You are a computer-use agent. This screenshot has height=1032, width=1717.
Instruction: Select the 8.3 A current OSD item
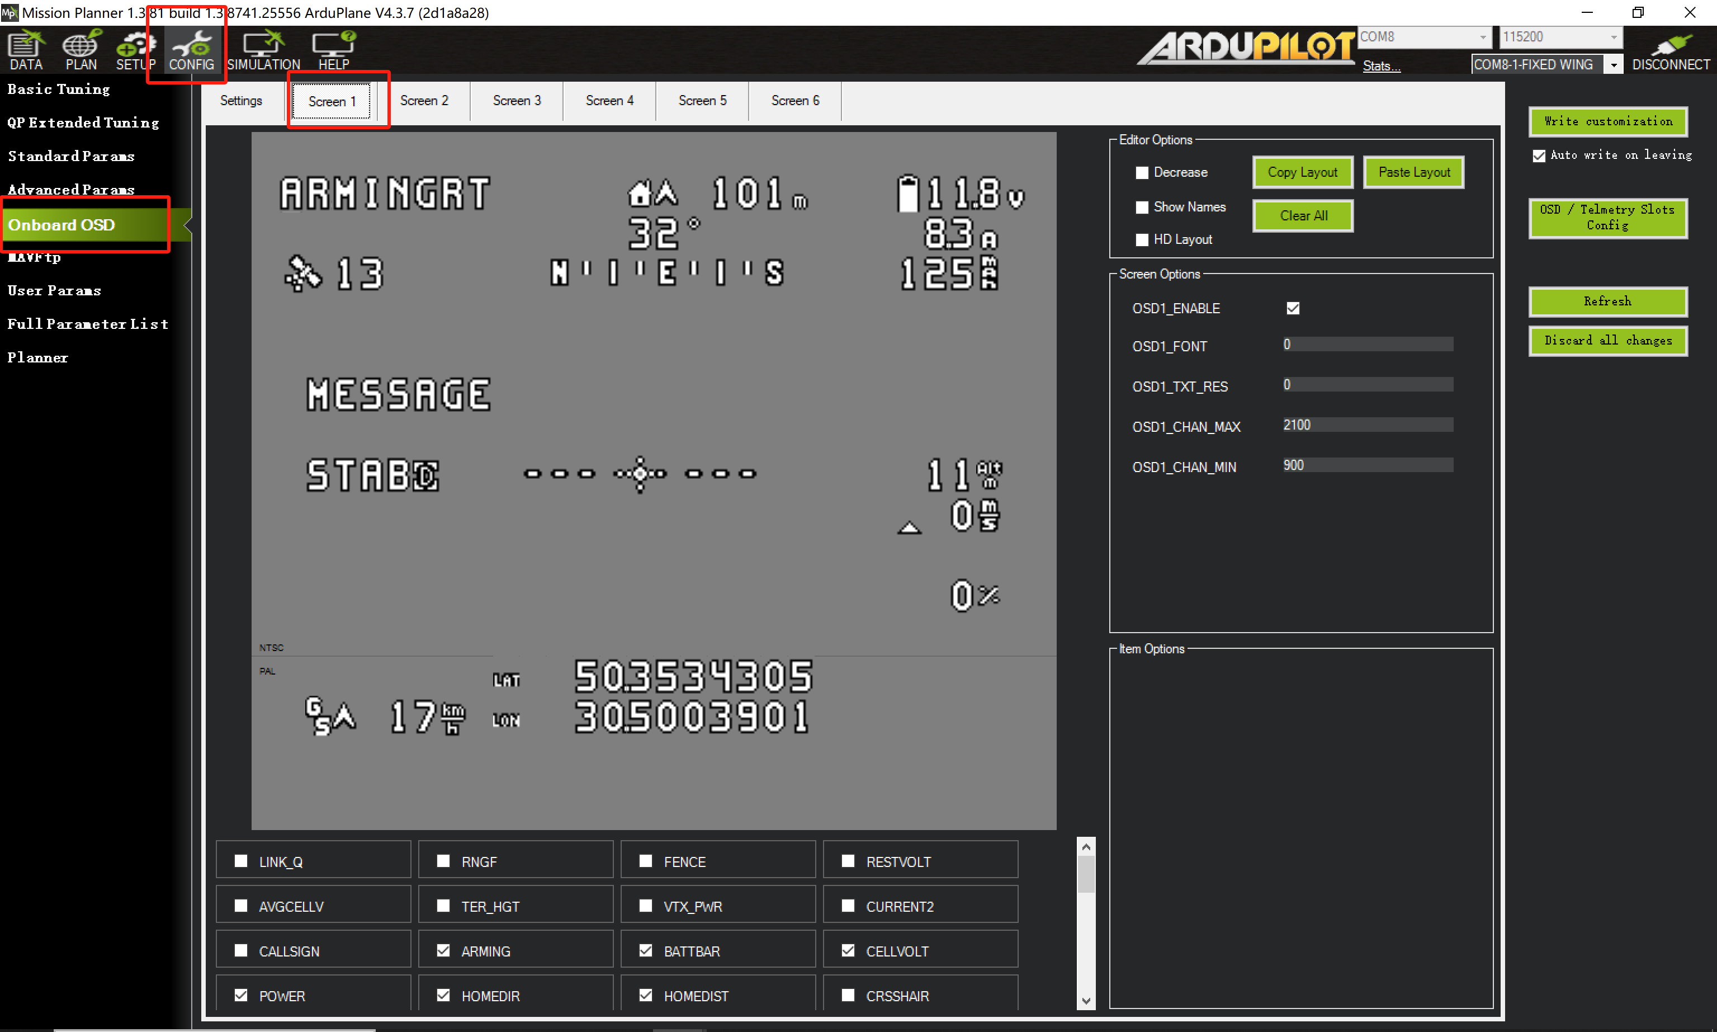pyautogui.click(x=961, y=234)
